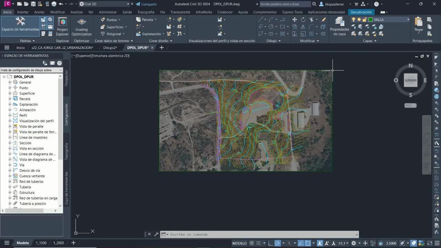Viewport: 441px width, 248px height.
Task: Switch to Dibujo2 drawing tab
Action: click(110, 48)
